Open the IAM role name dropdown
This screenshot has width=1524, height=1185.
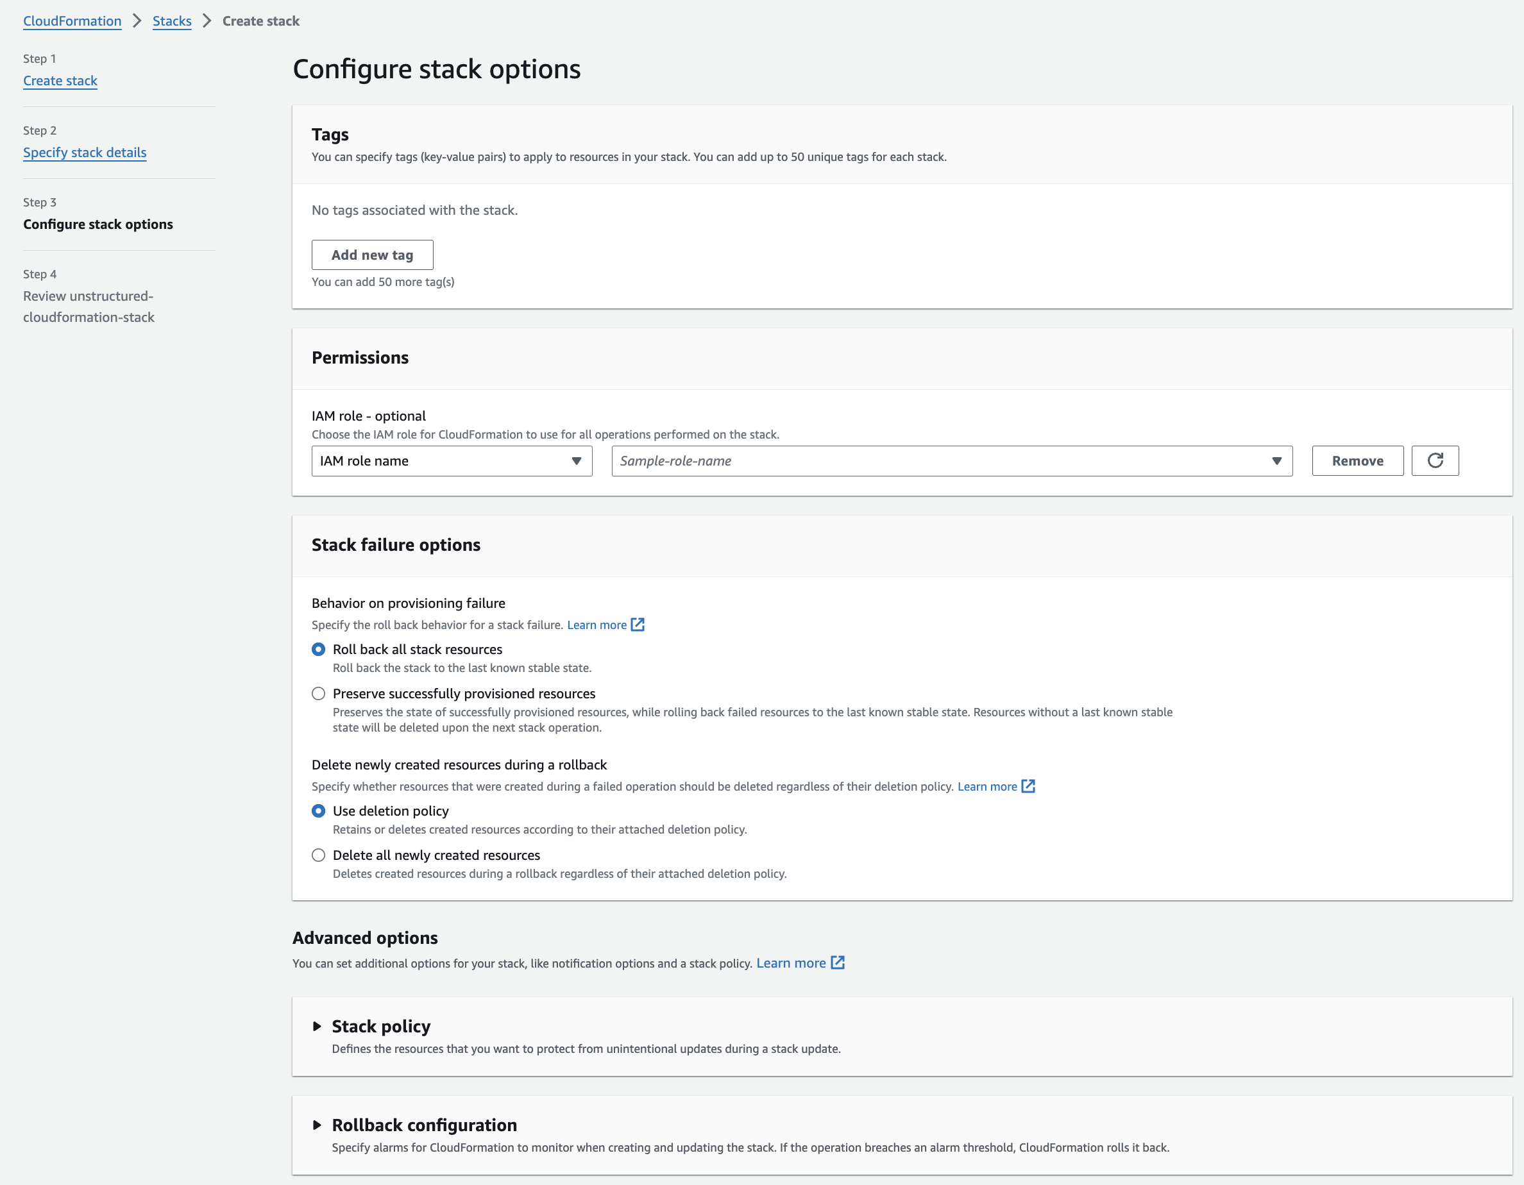tap(451, 461)
